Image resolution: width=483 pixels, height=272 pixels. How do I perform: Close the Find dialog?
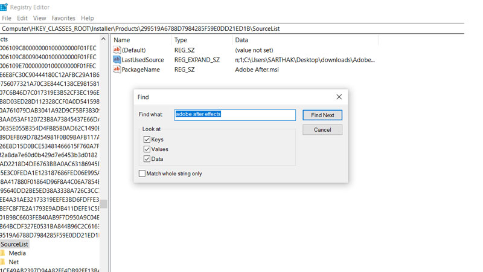click(339, 97)
